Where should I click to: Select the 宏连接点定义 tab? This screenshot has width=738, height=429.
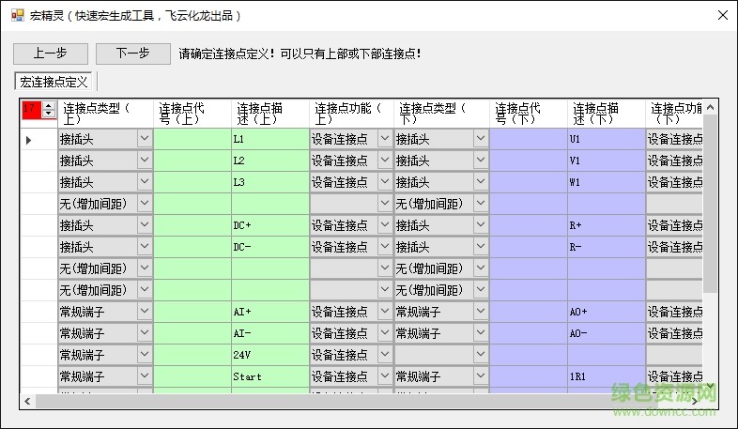[x=54, y=83]
